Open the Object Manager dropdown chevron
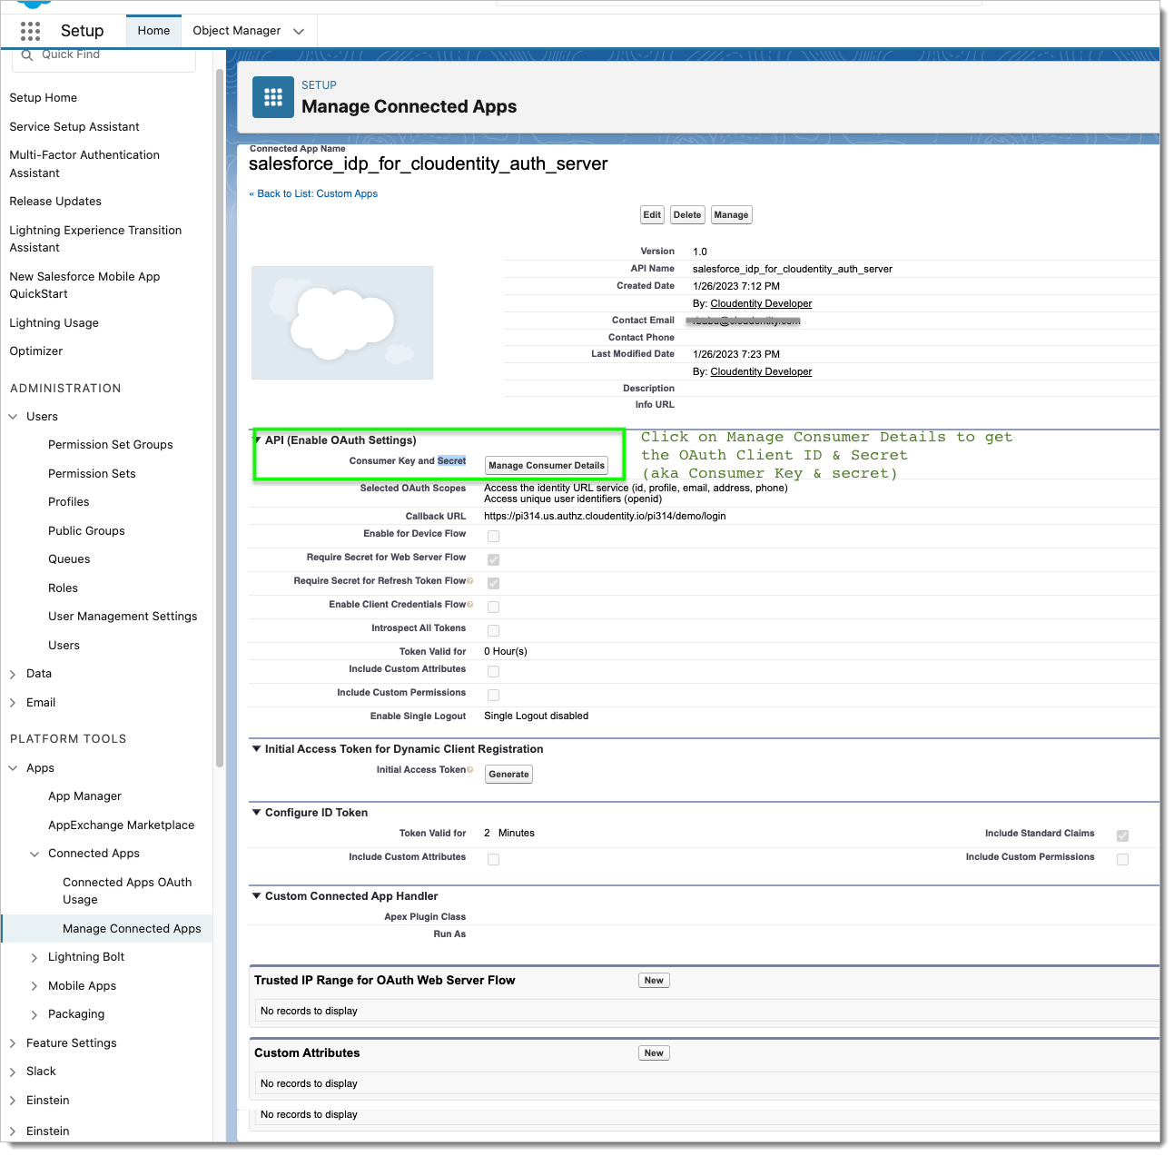Image resolution: width=1174 pixels, height=1156 pixels. (x=299, y=32)
